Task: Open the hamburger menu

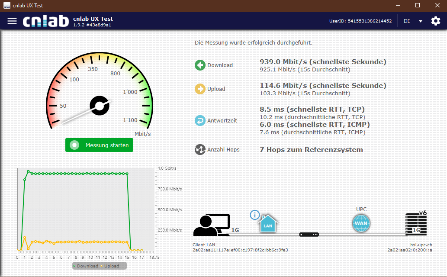Action: click(x=12, y=21)
